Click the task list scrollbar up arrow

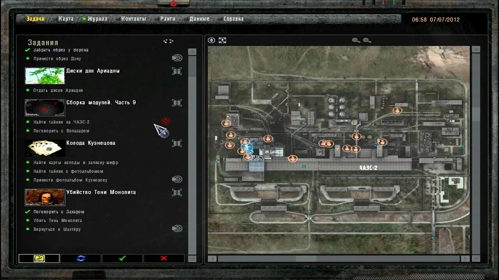[x=192, y=52]
